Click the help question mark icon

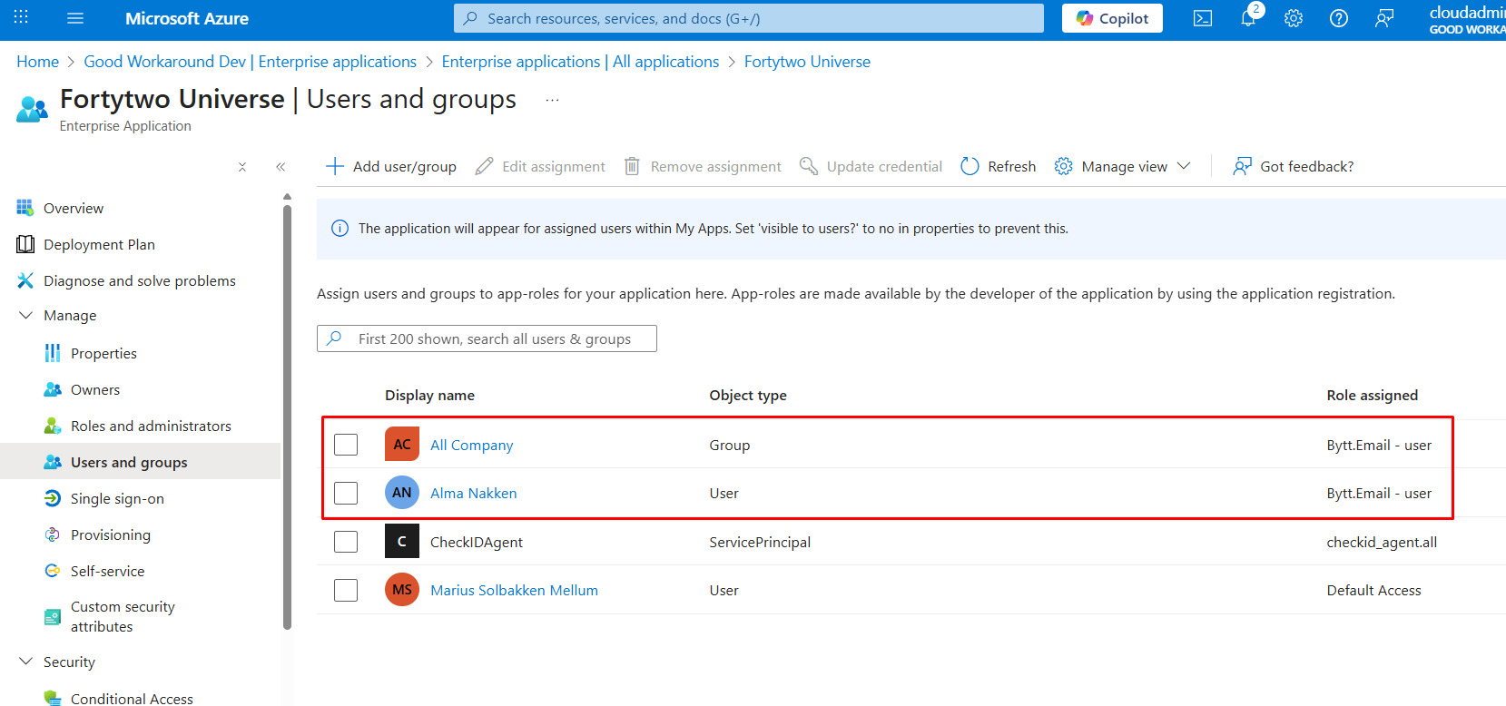(x=1339, y=18)
